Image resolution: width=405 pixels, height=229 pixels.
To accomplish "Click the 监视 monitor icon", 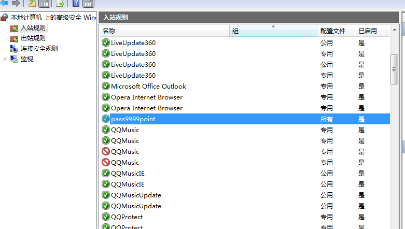I will point(14,59).
